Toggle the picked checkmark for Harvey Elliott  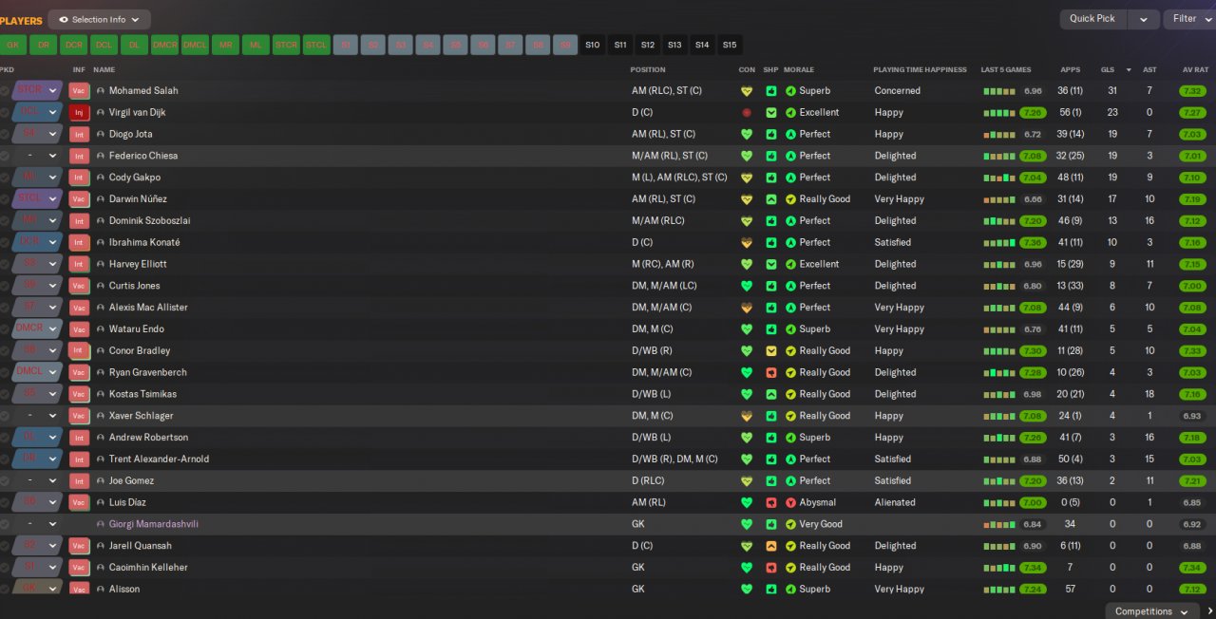pos(5,265)
